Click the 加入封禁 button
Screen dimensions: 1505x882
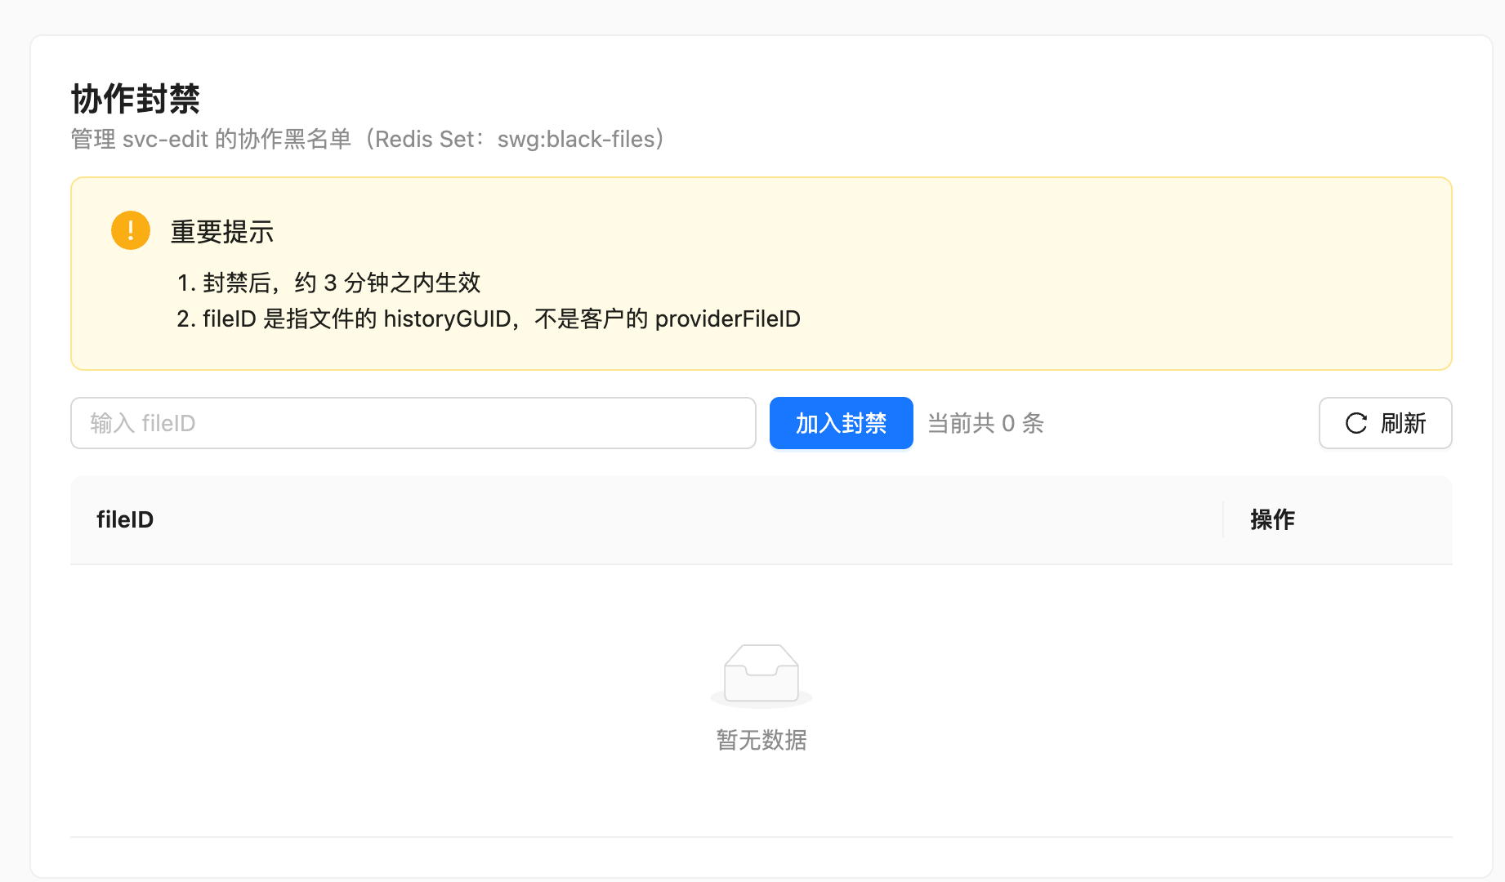tap(841, 423)
